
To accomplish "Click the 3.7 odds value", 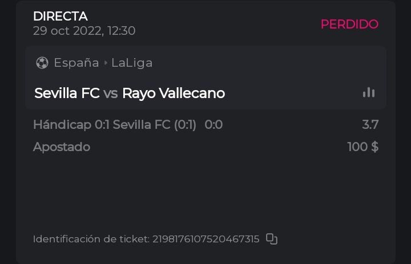I will 370,124.
